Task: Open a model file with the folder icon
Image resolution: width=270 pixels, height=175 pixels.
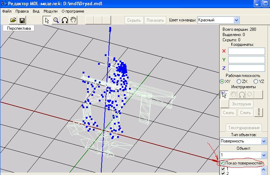Action: coord(13,20)
